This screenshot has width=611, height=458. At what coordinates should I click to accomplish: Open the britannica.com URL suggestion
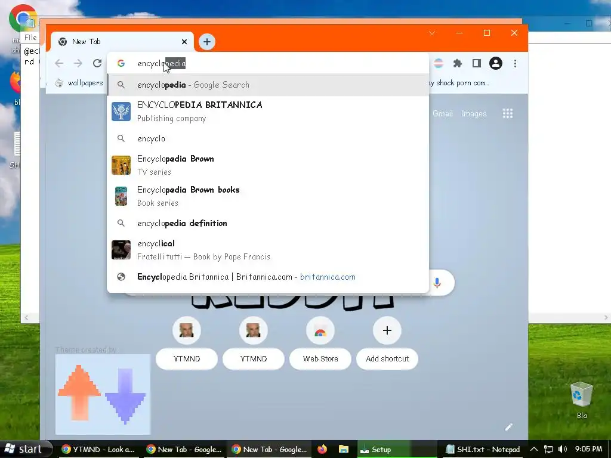tap(268, 277)
